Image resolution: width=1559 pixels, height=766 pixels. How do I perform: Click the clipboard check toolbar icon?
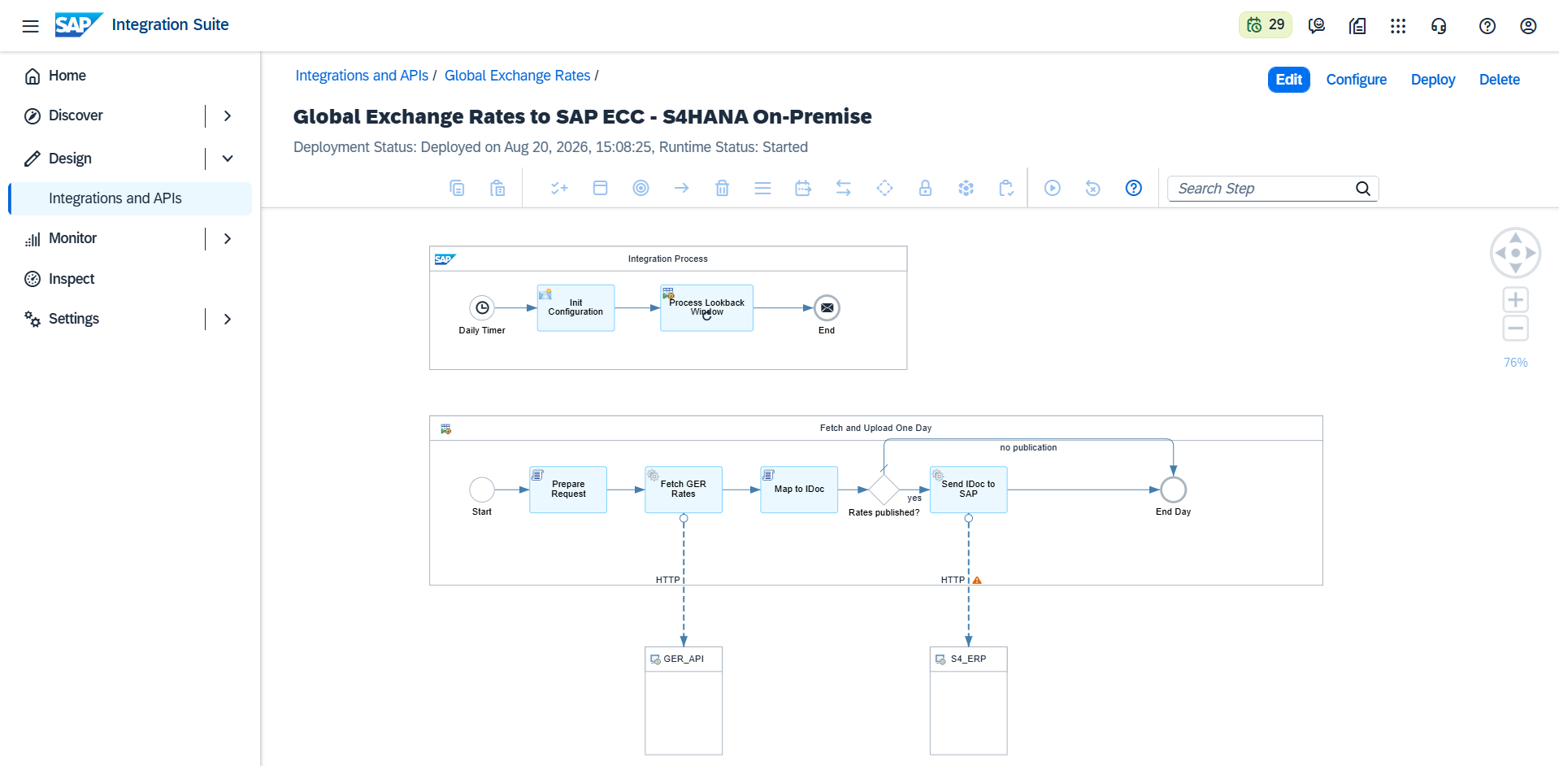[1006, 188]
